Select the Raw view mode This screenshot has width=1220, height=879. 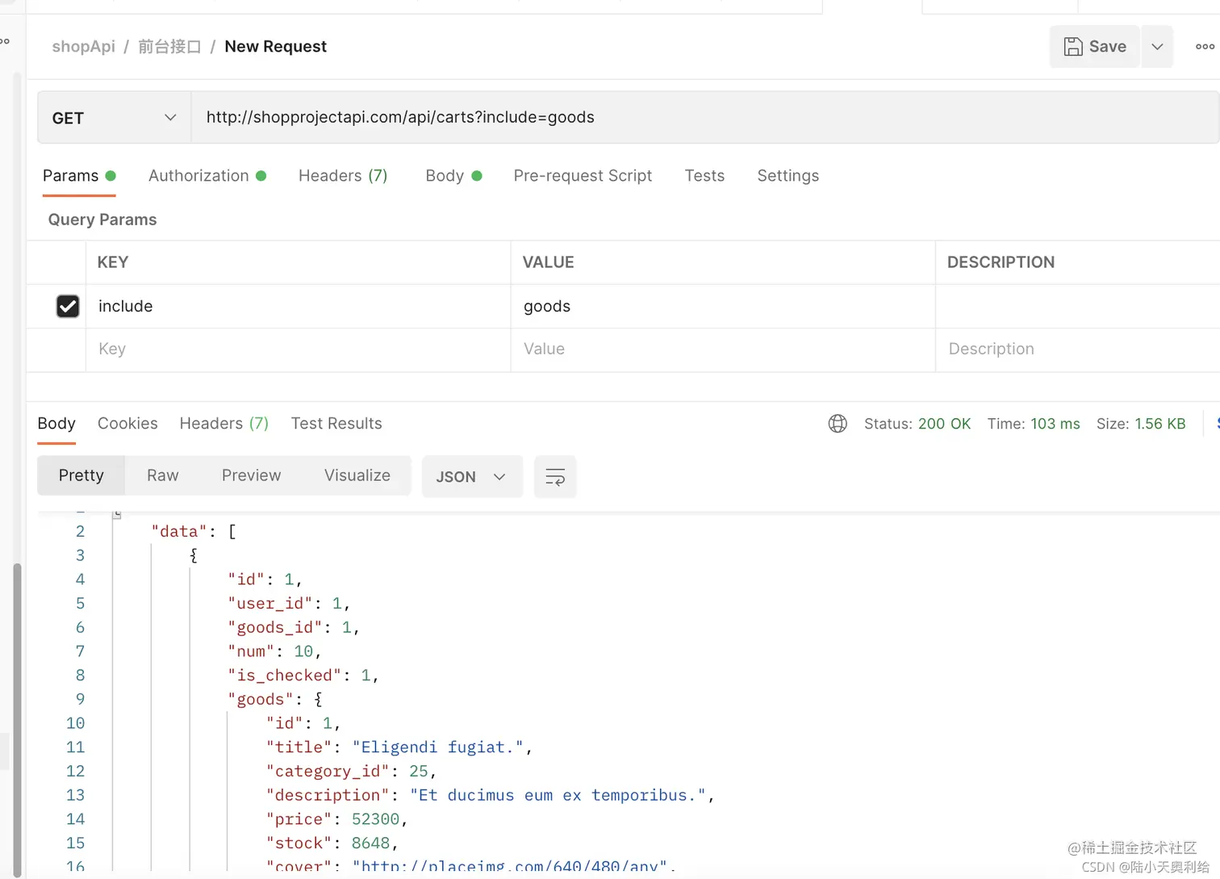pyautogui.click(x=162, y=475)
